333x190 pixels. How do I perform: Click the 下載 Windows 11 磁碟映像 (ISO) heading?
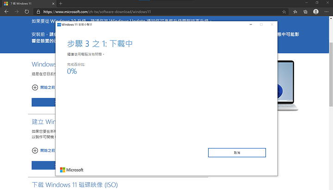point(75,185)
